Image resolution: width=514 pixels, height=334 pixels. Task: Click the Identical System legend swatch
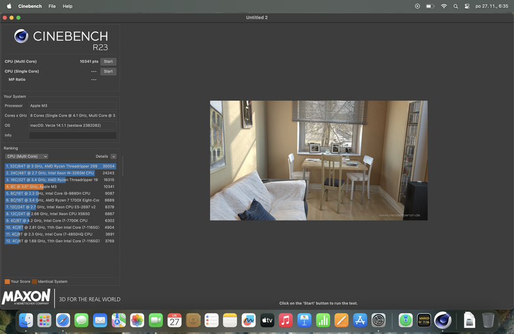click(34, 281)
